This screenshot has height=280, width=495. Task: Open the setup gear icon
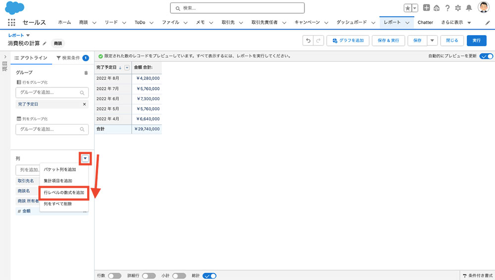(x=458, y=8)
